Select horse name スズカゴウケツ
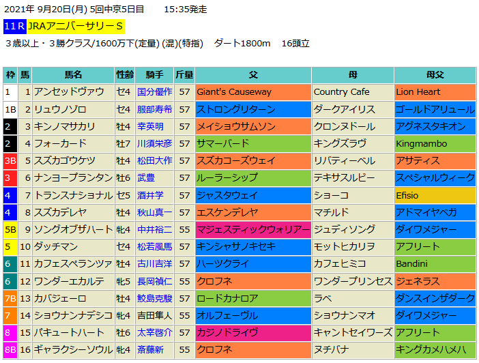479x363 pixels. pos(64,161)
